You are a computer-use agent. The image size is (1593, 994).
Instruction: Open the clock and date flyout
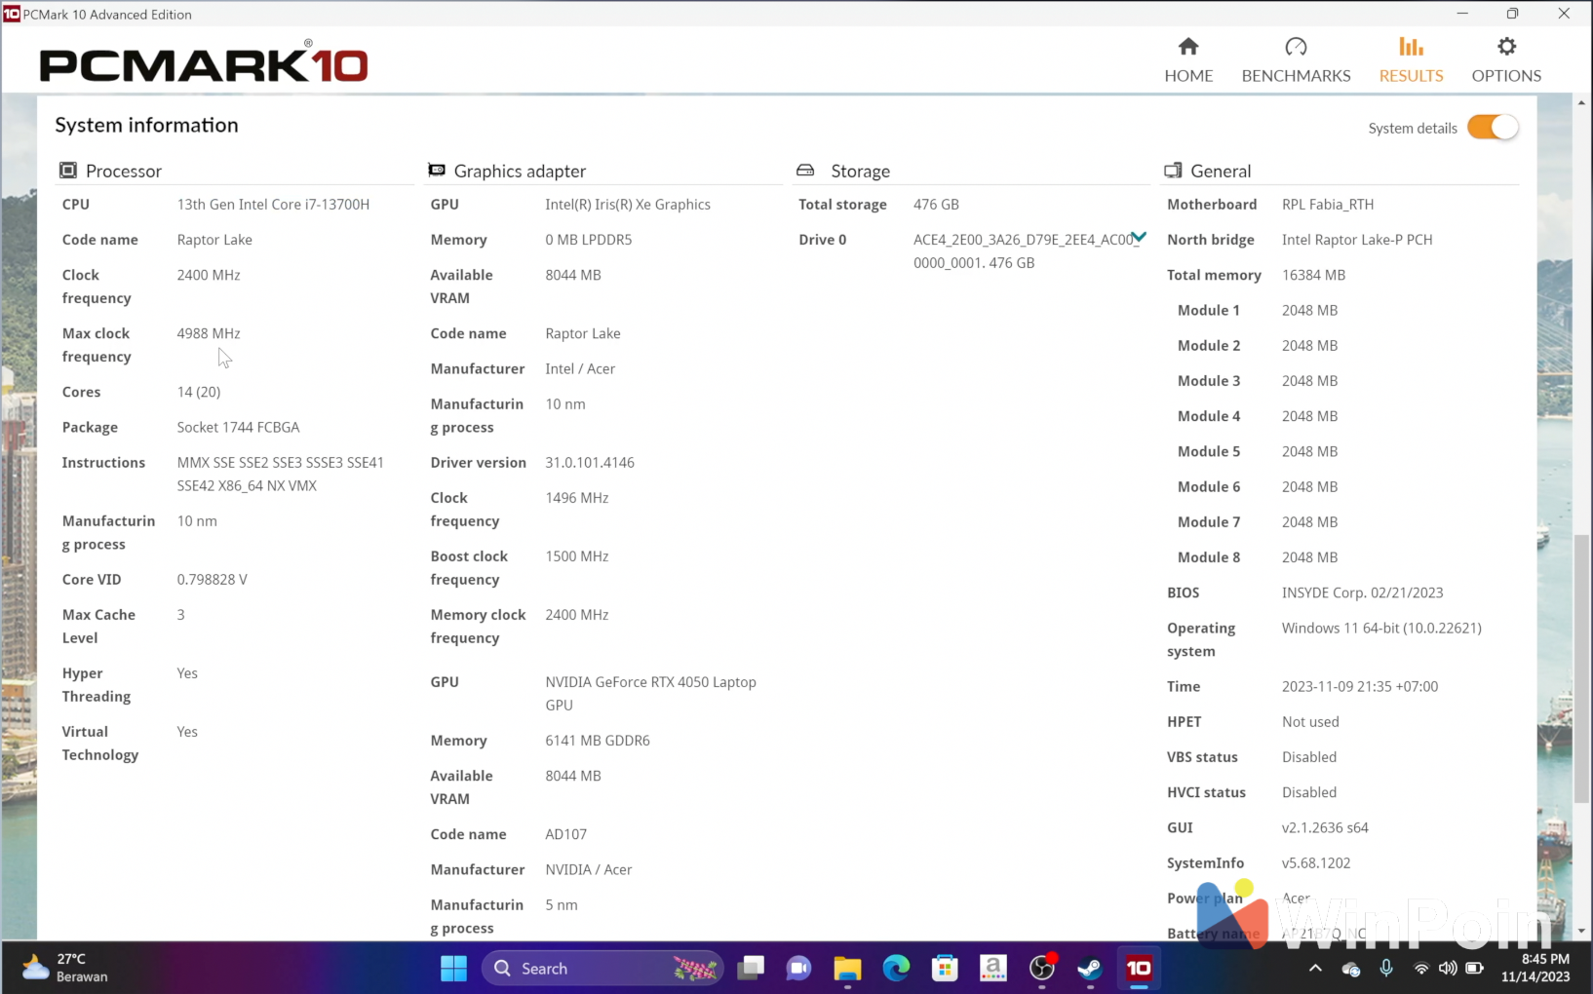tap(1535, 968)
